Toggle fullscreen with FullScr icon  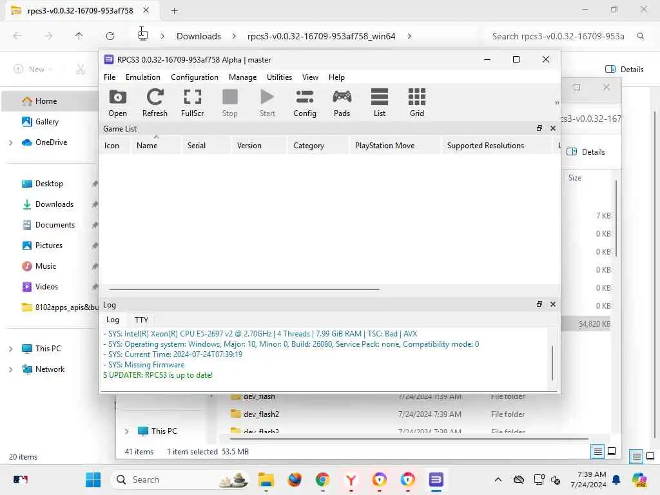pos(192,102)
